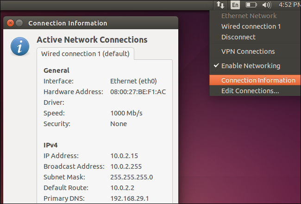Viewport: 301px width, 204px height.
Task: Click the None security value
Action: coord(119,124)
